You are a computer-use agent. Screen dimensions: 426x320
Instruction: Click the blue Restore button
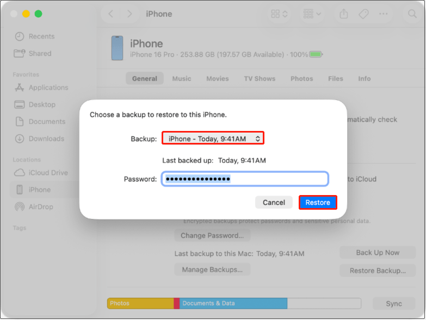[318, 202]
